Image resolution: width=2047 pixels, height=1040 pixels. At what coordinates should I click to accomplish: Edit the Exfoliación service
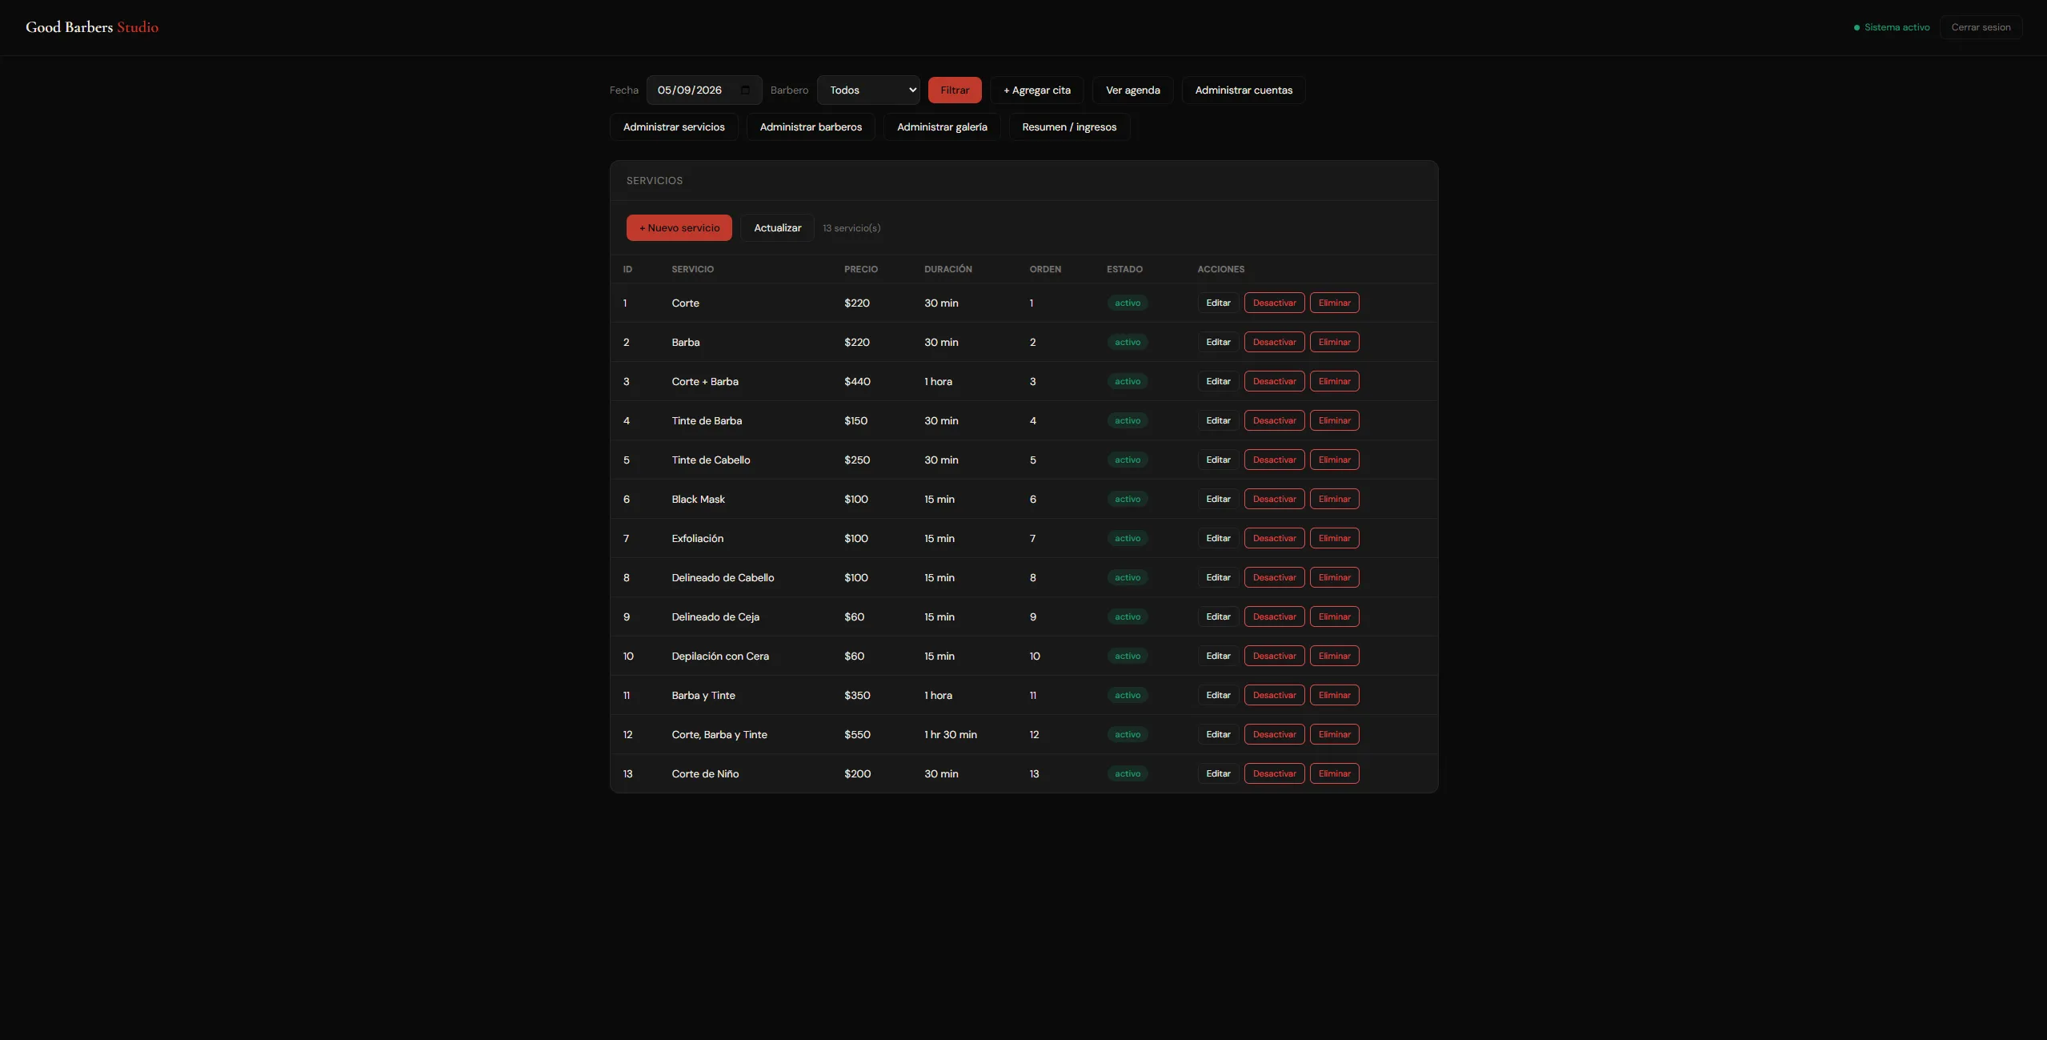(x=1218, y=538)
